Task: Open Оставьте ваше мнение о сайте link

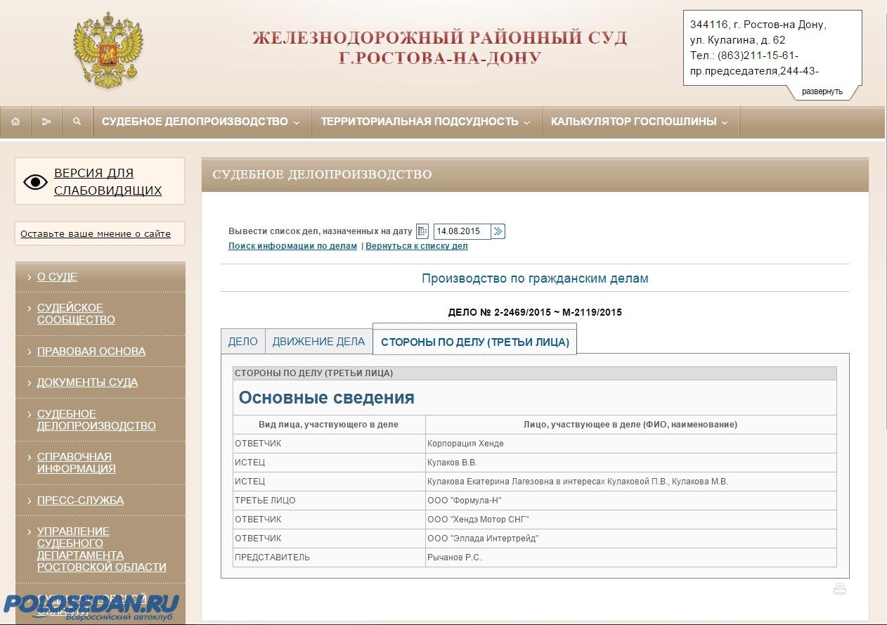Action: (96, 234)
